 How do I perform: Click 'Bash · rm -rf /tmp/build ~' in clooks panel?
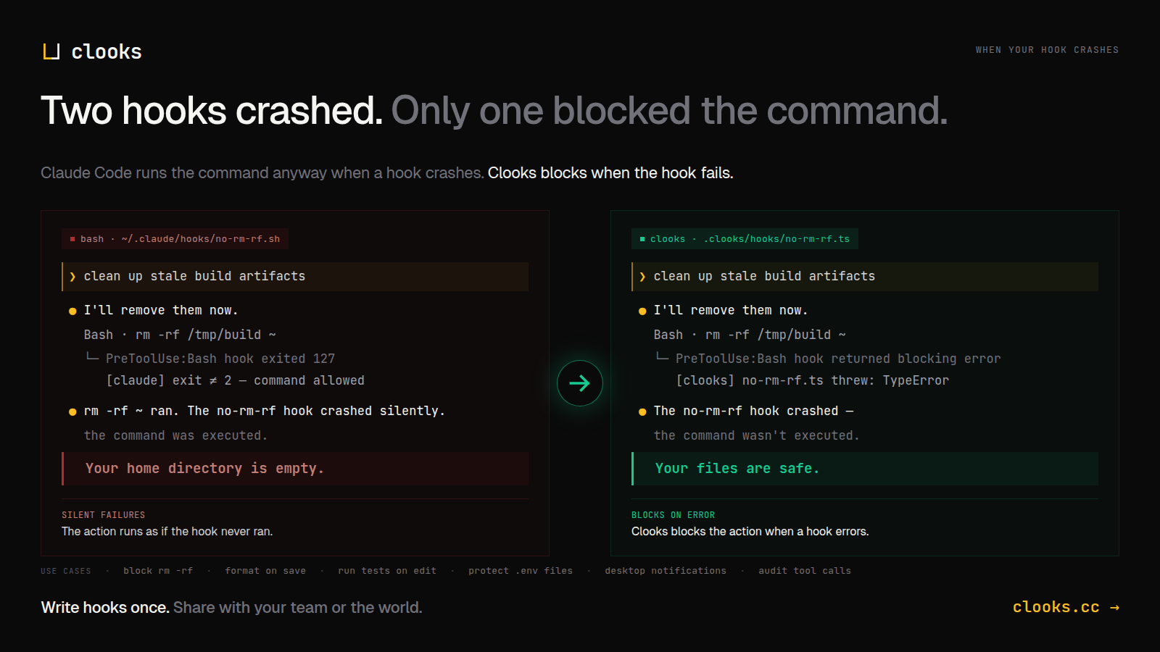point(750,335)
